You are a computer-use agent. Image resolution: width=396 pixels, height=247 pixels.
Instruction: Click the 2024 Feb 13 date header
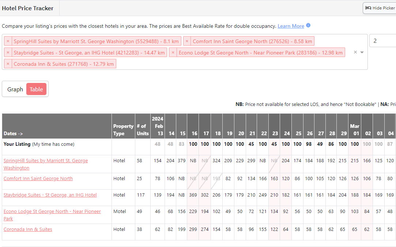click(x=158, y=126)
